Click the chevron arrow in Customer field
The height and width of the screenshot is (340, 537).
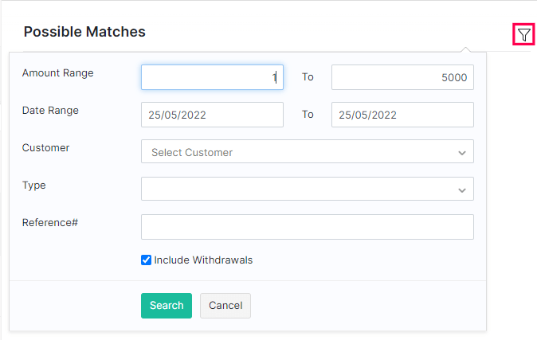click(x=462, y=152)
